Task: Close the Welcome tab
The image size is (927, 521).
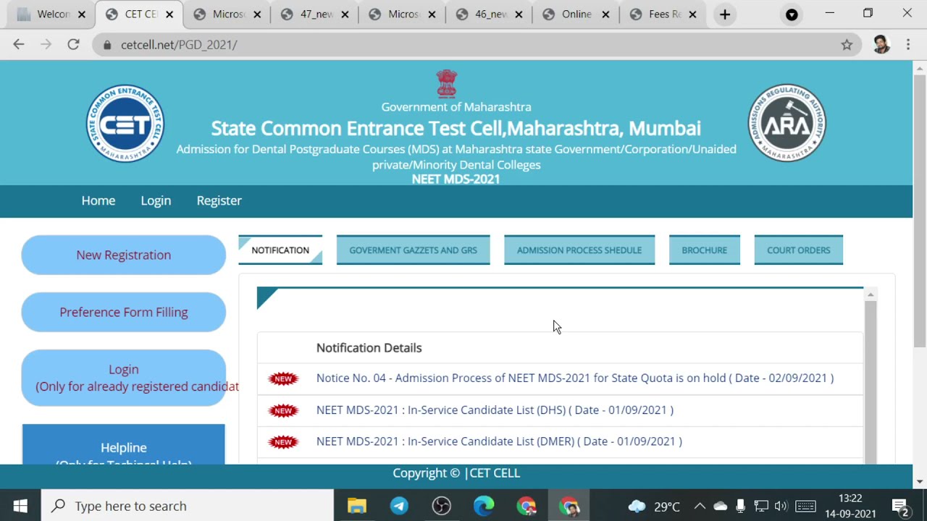Action: pos(81,14)
